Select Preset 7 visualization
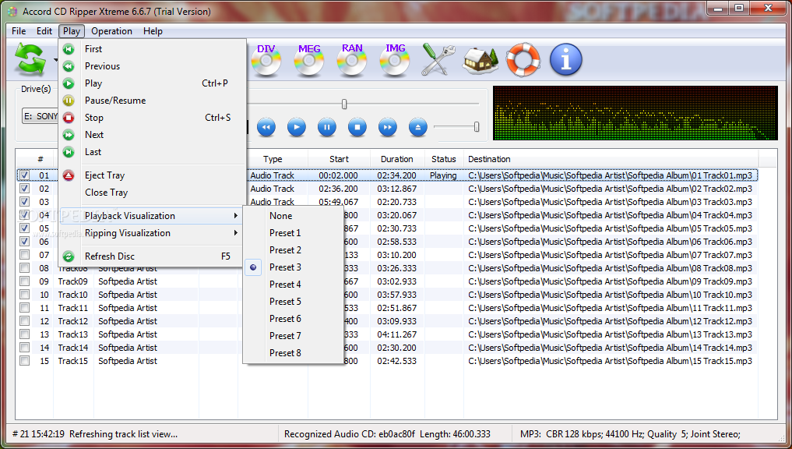This screenshot has height=449, width=792. [293, 336]
